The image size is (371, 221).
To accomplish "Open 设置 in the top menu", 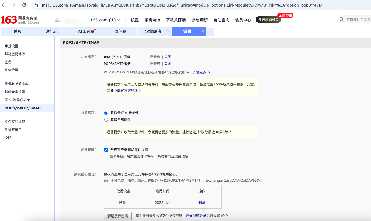I will point(135,20).
